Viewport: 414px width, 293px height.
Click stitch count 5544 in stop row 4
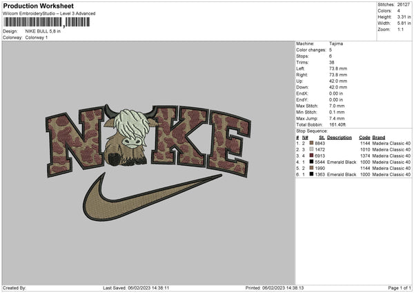pos(320,162)
